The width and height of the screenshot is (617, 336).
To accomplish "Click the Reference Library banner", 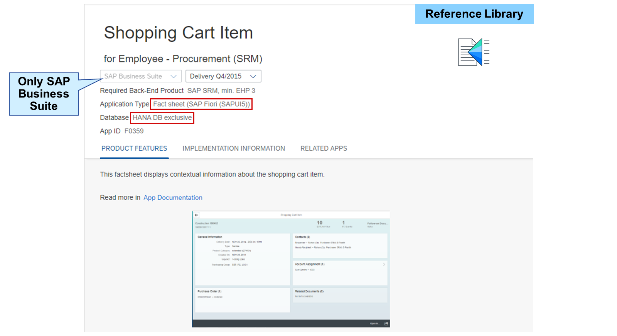I will [474, 14].
